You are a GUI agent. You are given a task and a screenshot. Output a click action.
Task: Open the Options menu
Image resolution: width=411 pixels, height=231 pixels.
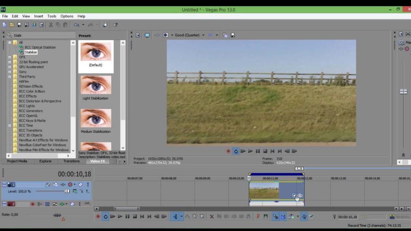pos(67,16)
